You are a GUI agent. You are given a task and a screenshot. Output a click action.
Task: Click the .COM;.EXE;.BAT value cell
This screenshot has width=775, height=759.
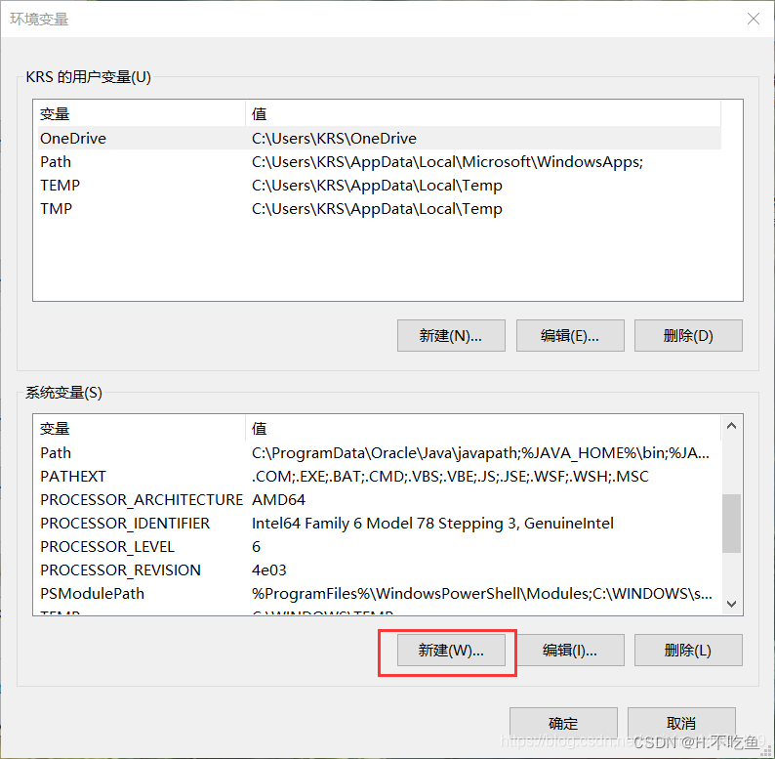[x=450, y=476]
